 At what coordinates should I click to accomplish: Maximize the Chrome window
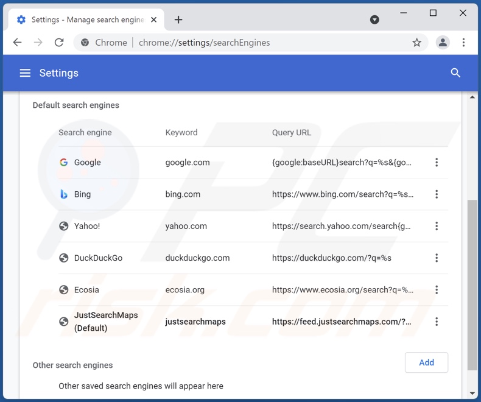tap(433, 13)
